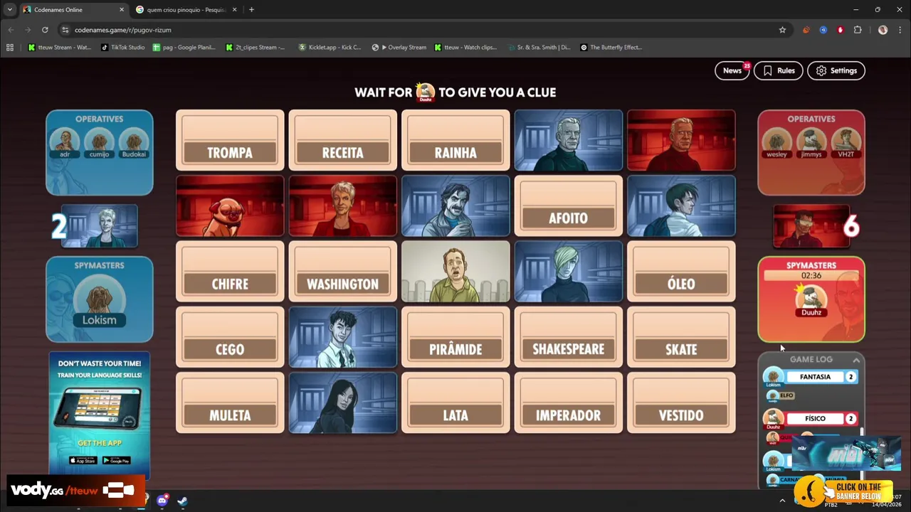Image resolution: width=911 pixels, height=512 pixels.
Task: Click the FÍSICO clue in game log
Action: coord(815,419)
